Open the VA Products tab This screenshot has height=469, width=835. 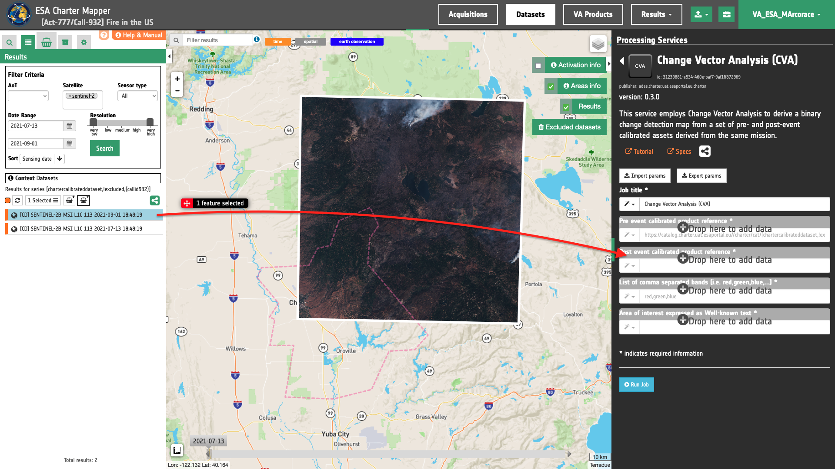click(x=593, y=14)
